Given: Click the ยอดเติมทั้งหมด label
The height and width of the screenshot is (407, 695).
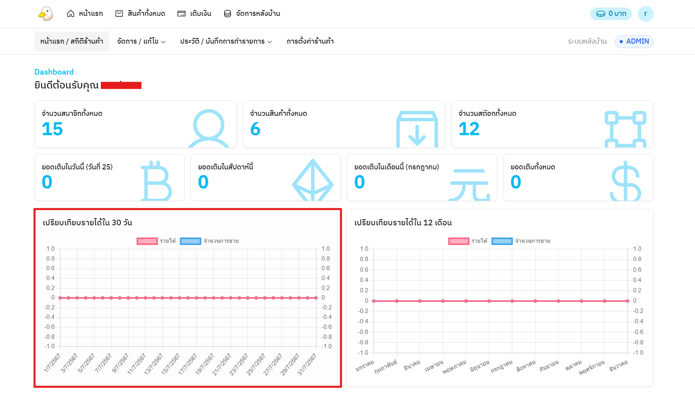Looking at the screenshot, I should pyautogui.click(x=533, y=167).
